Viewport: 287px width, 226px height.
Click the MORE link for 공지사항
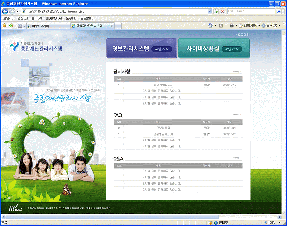237,72
